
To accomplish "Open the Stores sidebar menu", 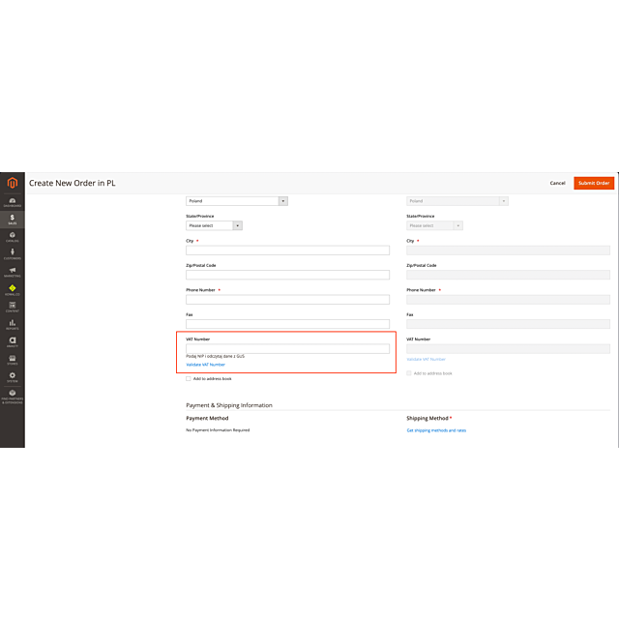I will 13,360.
